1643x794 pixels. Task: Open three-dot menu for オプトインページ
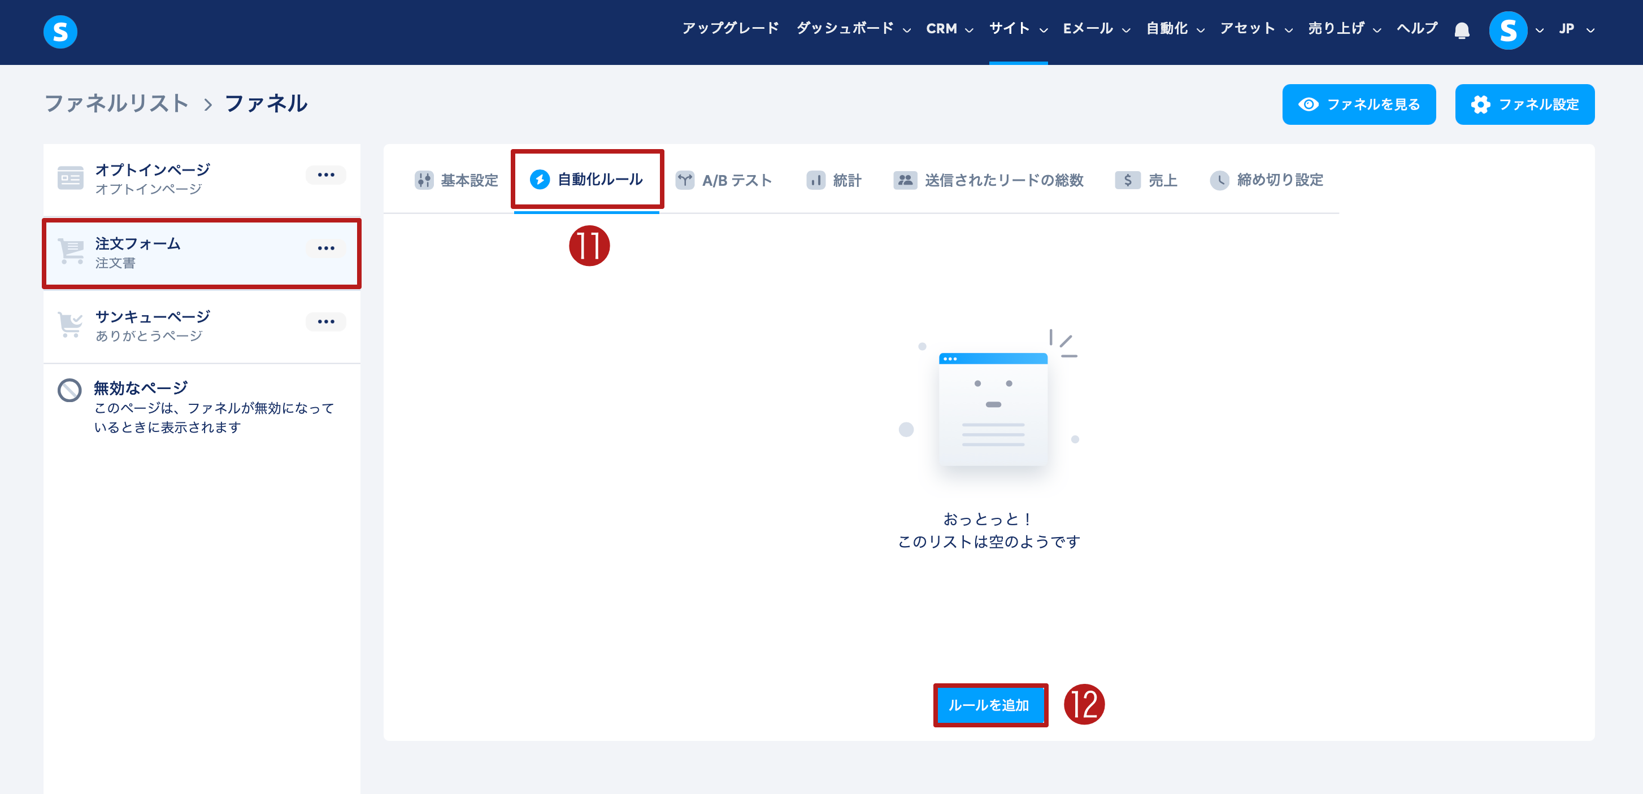coord(326,174)
